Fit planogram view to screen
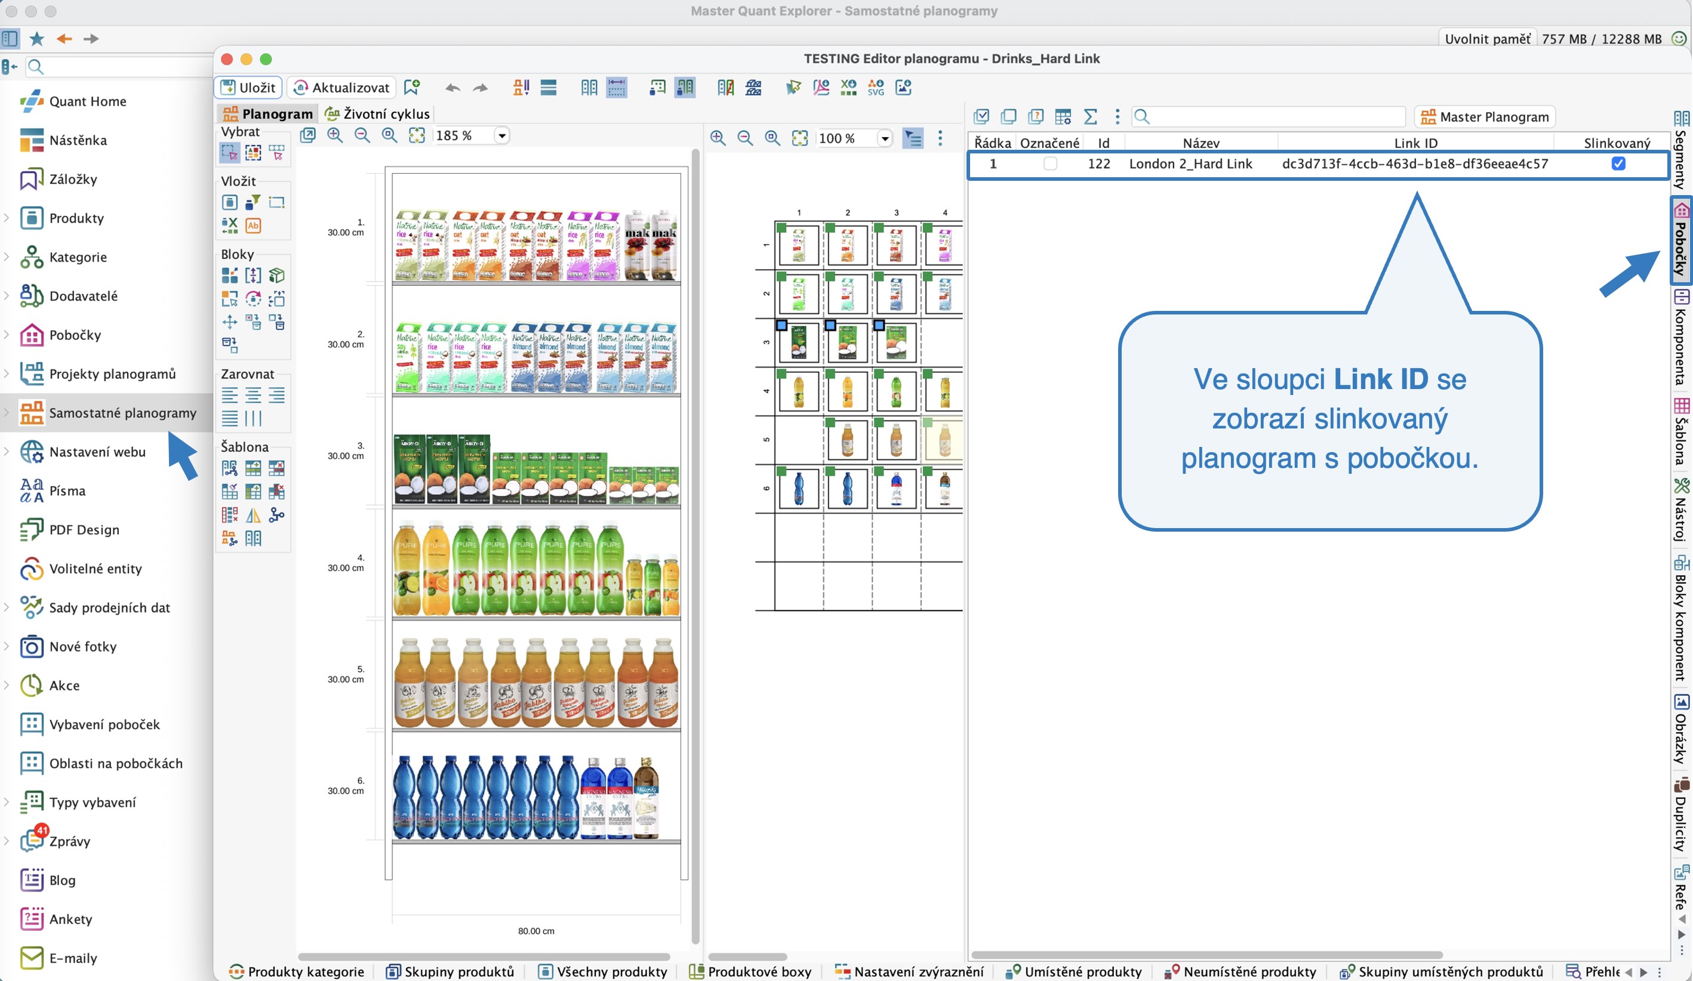1693x981 pixels. click(417, 135)
